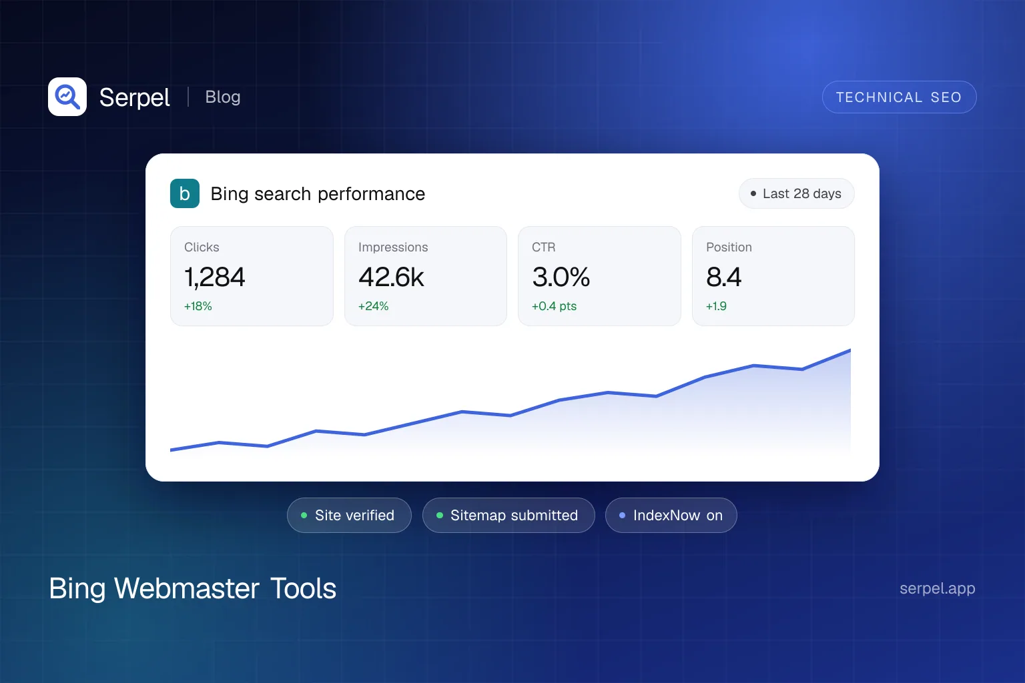The height and width of the screenshot is (683, 1025).
Task: Click the performance trend line chart
Action: 510,400
